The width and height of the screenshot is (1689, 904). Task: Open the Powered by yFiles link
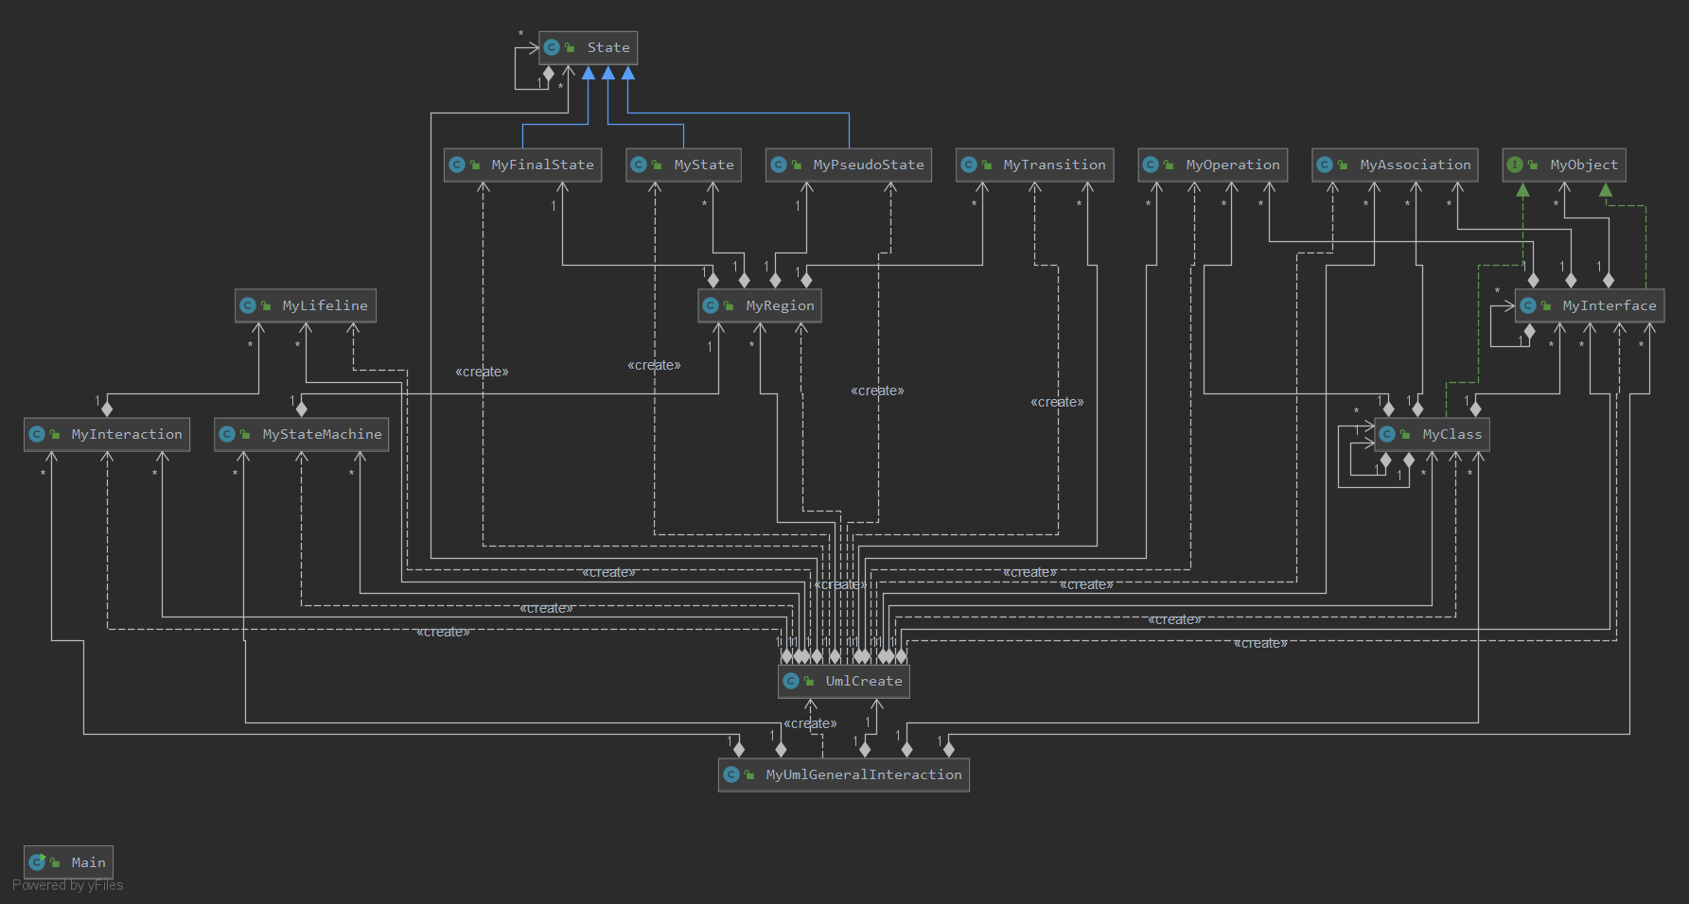[x=68, y=885]
